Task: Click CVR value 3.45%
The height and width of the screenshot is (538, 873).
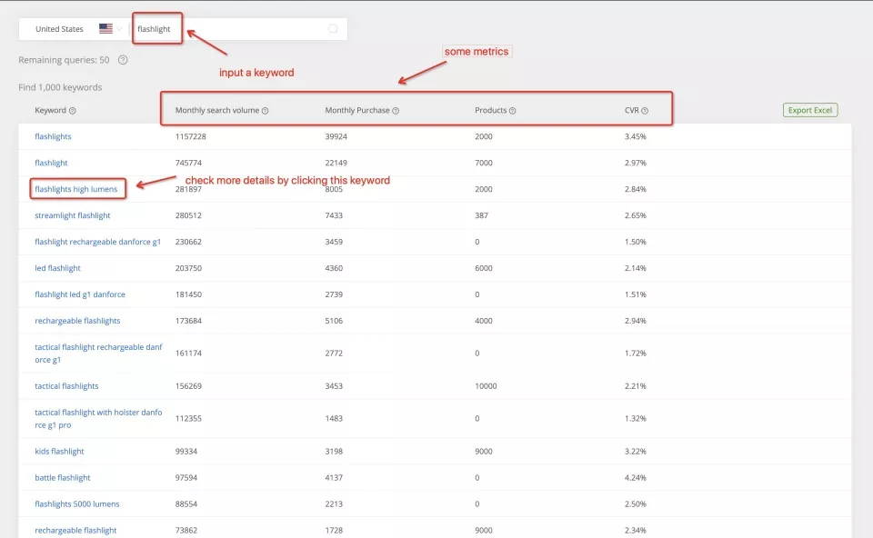Action: [636, 136]
